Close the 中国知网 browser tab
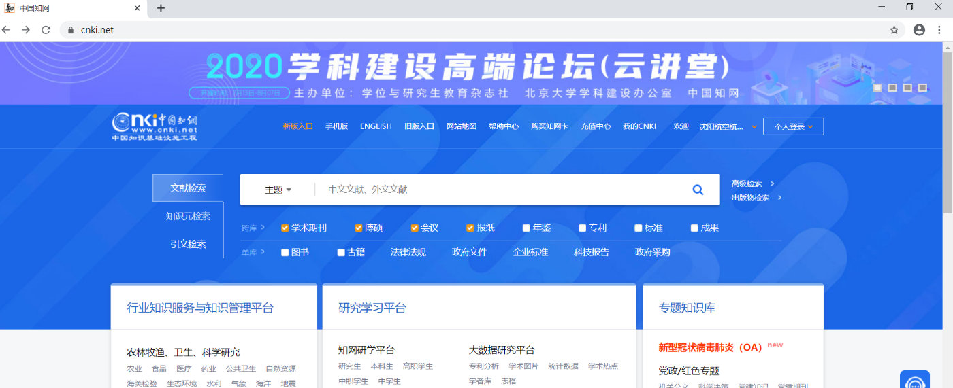The image size is (953, 388). pyautogui.click(x=137, y=8)
